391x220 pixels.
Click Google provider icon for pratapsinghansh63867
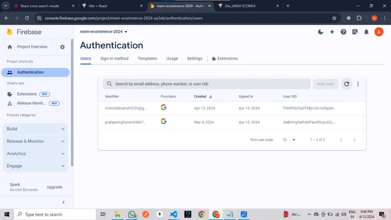163,122
